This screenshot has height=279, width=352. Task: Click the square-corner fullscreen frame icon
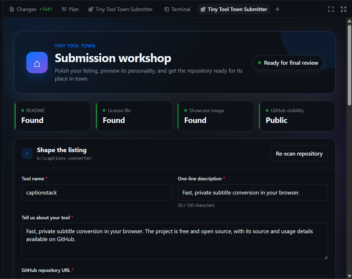(x=331, y=9)
